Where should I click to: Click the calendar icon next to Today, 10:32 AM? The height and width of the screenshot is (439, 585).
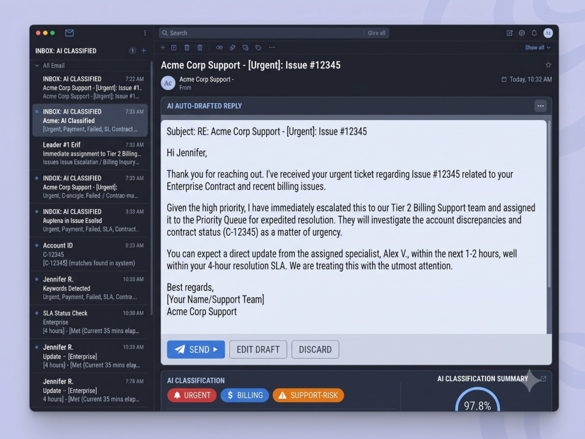point(504,79)
